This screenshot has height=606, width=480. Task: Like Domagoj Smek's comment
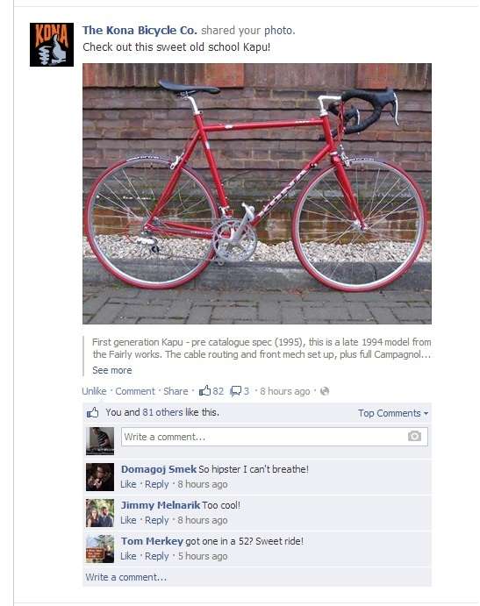click(128, 484)
